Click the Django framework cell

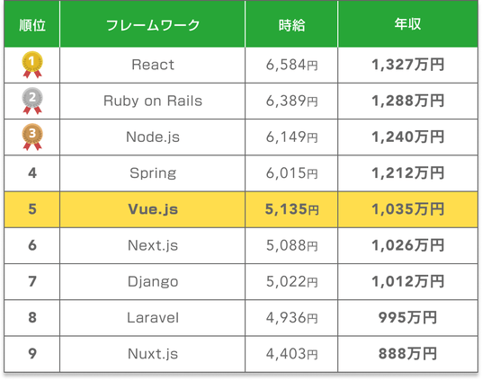pos(153,282)
